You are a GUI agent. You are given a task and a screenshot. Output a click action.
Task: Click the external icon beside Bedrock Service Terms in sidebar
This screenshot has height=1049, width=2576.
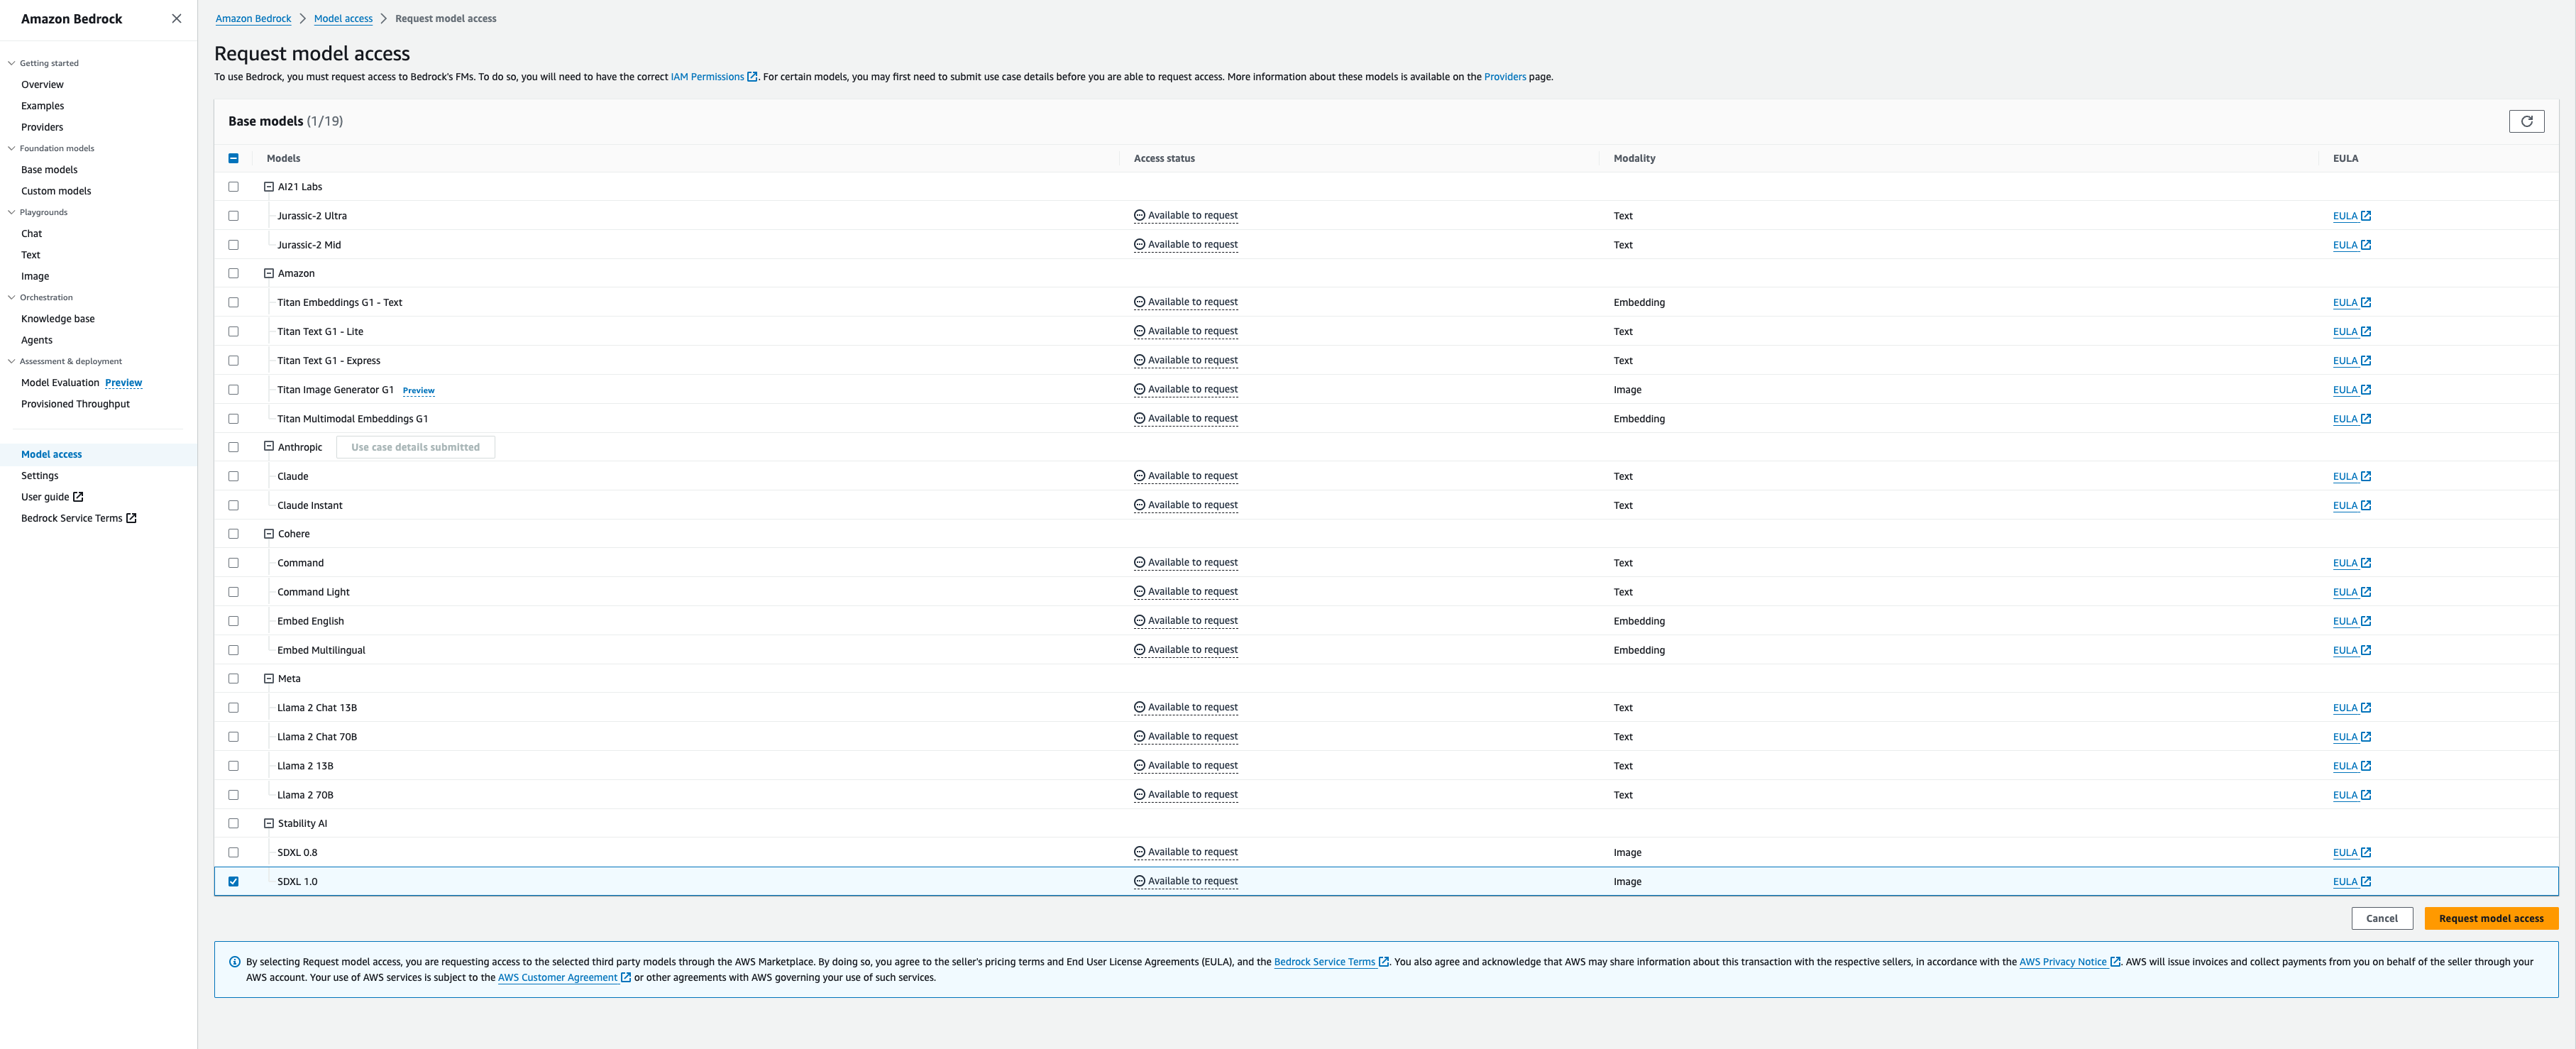(131, 518)
